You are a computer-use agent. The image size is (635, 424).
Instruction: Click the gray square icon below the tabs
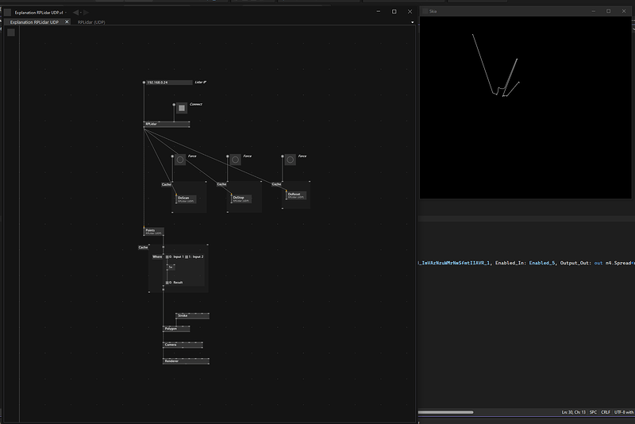pos(11,33)
